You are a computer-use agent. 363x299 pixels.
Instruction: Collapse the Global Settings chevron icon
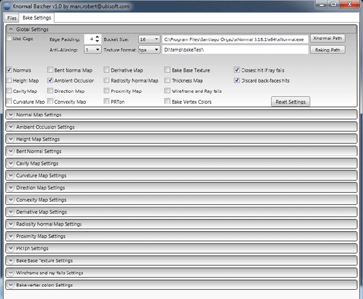[11, 29]
